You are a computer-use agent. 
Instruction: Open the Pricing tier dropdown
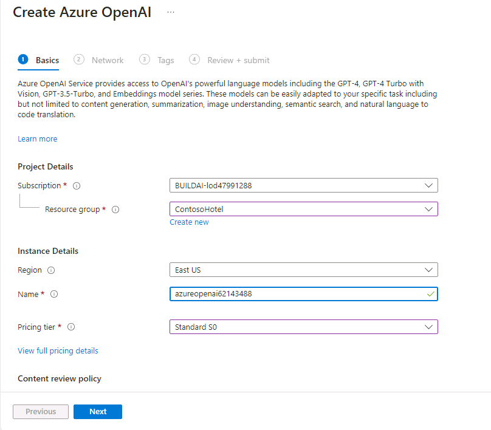click(x=304, y=327)
